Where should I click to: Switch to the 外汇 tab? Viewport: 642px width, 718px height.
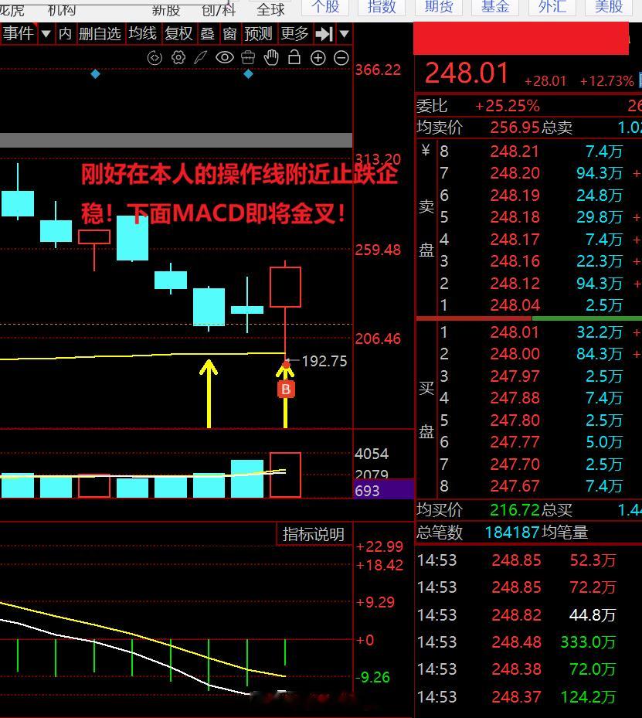pos(552,7)
